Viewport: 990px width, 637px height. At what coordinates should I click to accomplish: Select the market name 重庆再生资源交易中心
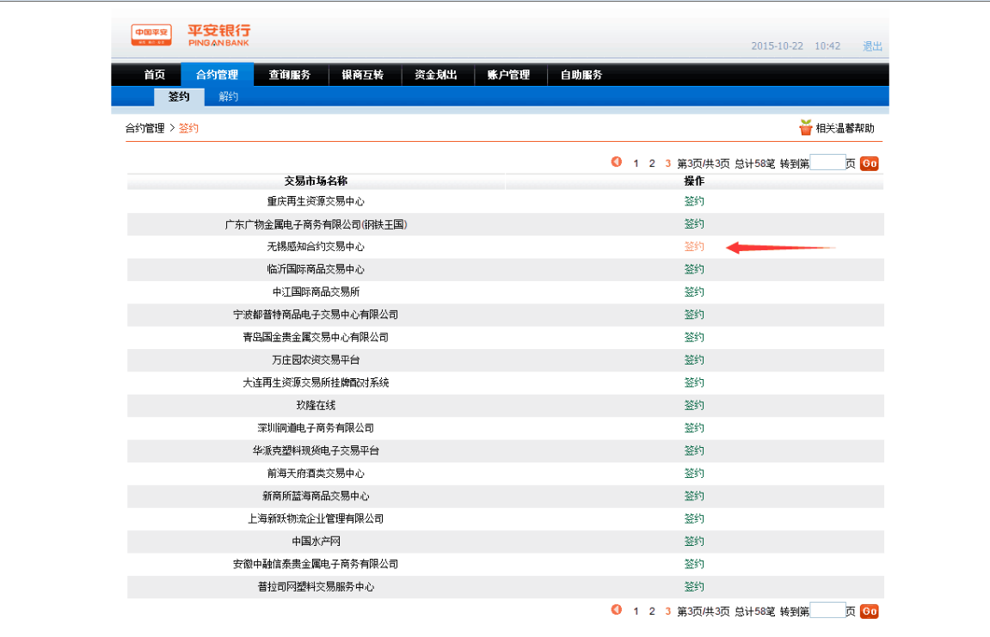point(316,201)
